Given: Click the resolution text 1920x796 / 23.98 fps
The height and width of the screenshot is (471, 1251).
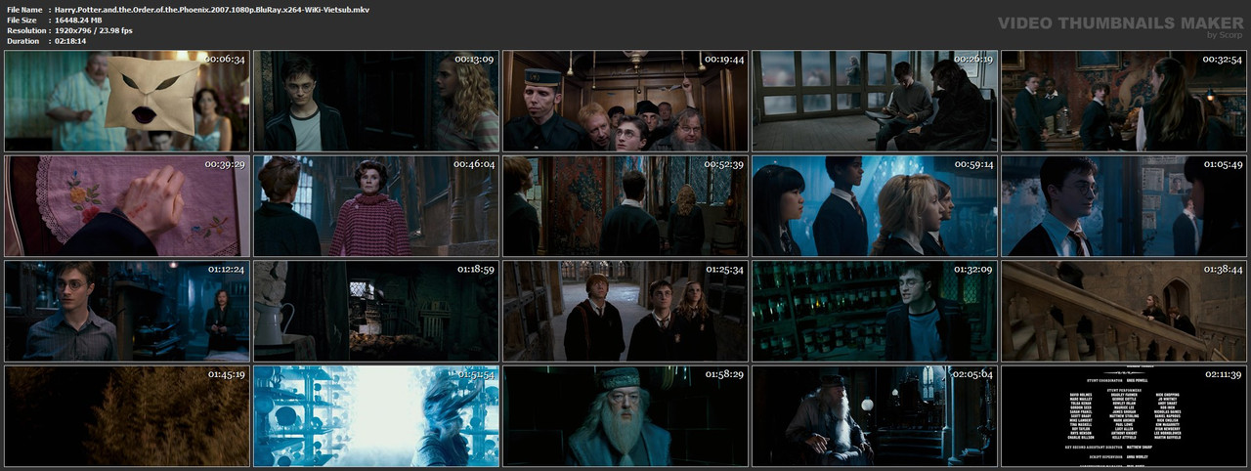Looking at the screenshot, I should click(94, 30).
